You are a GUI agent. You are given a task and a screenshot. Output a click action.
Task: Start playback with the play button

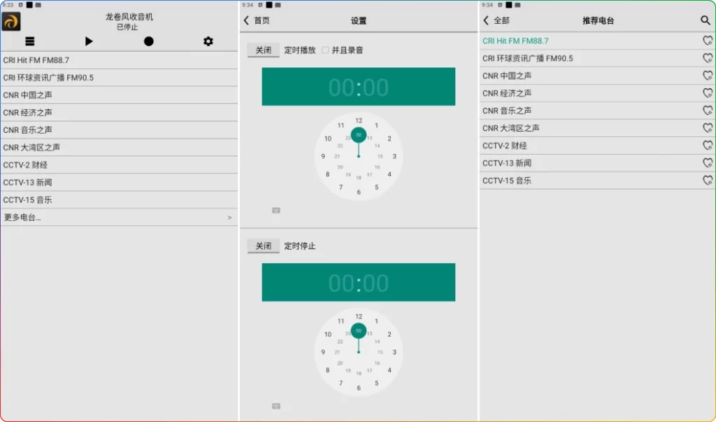(89, 41)
